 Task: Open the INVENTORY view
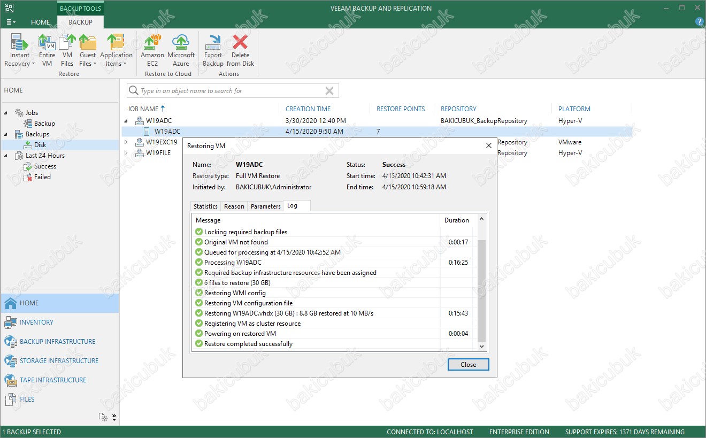tap(59, 322)
